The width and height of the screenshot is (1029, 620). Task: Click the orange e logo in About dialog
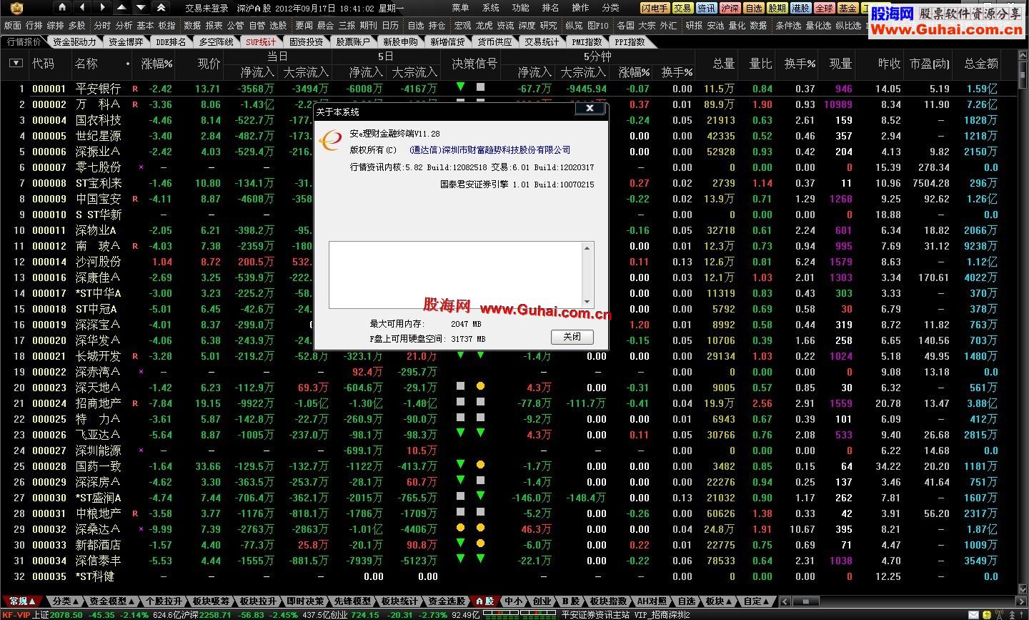click(330, 139)
